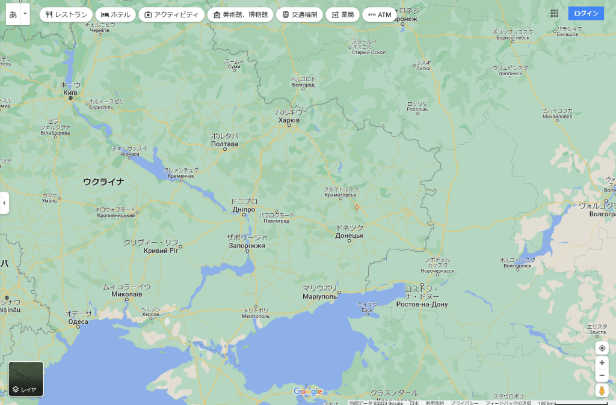Click the Pegman Street View icon
The height and width of the screenshot is (405, 616).
602,391
